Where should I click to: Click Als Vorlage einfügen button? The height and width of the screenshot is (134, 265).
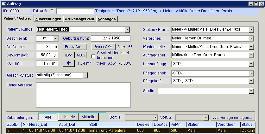[x=233, y=117]
